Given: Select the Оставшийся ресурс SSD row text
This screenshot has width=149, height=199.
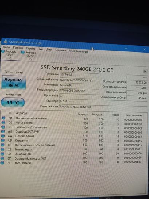Looking at the screenshot, I should tap(30, 158).
